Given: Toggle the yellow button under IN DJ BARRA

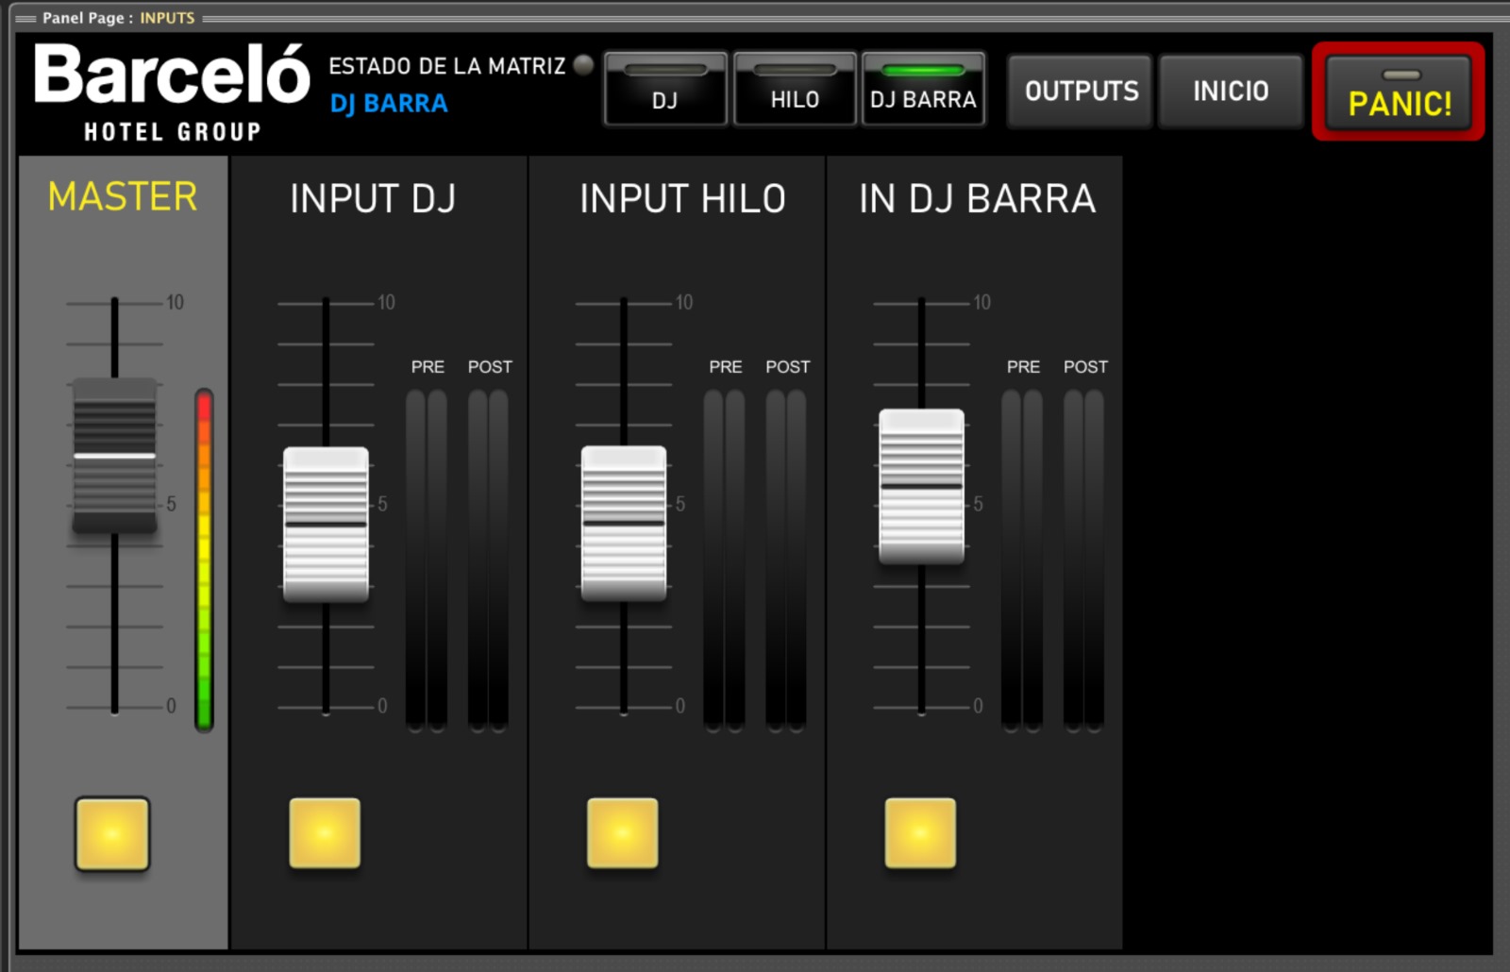Looking at the screenshot, I should [920, 833].
